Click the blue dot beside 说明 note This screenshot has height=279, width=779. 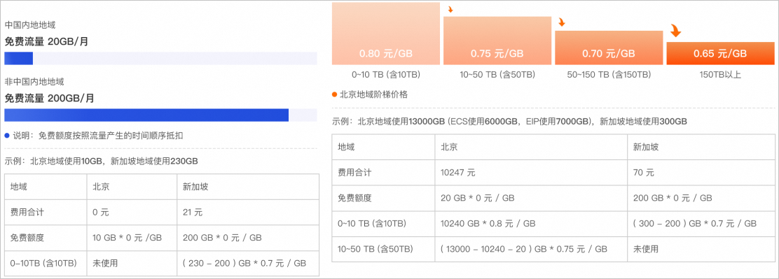[7, 135]
